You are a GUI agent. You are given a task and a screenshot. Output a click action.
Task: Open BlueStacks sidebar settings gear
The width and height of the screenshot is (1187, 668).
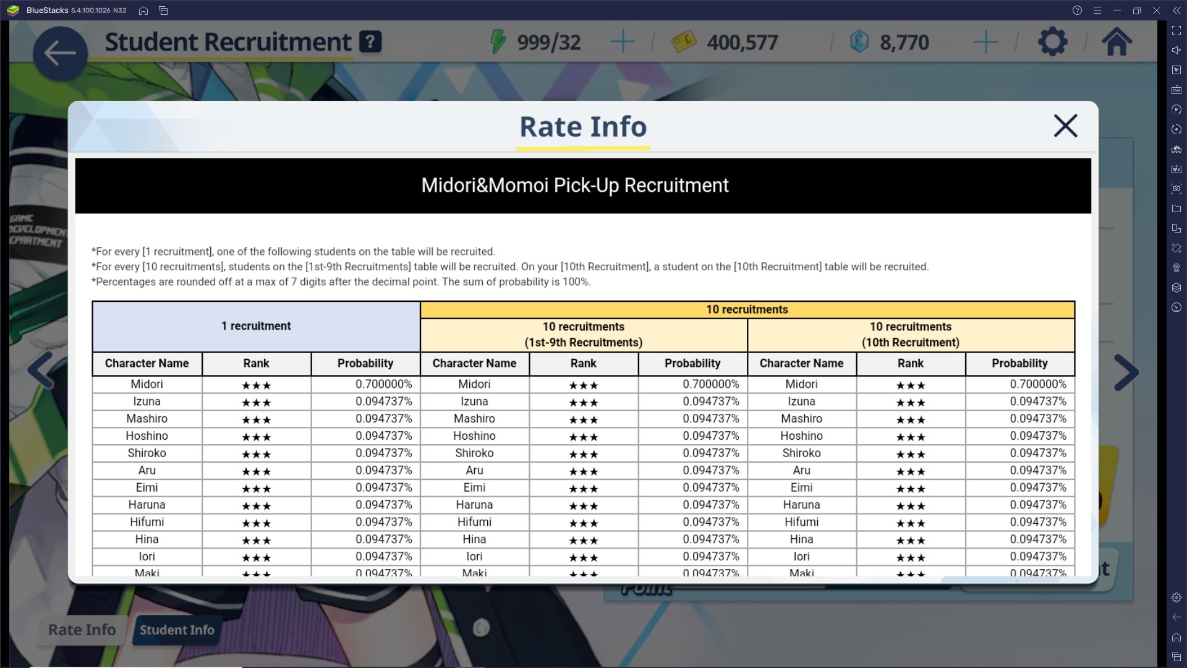click(1176, 597)
